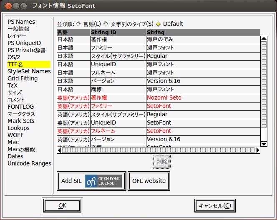This screenshot has width=277, height=220.
Task: Click the Japanese バージョン String ID cell
Action: click(x=118, y=81)
